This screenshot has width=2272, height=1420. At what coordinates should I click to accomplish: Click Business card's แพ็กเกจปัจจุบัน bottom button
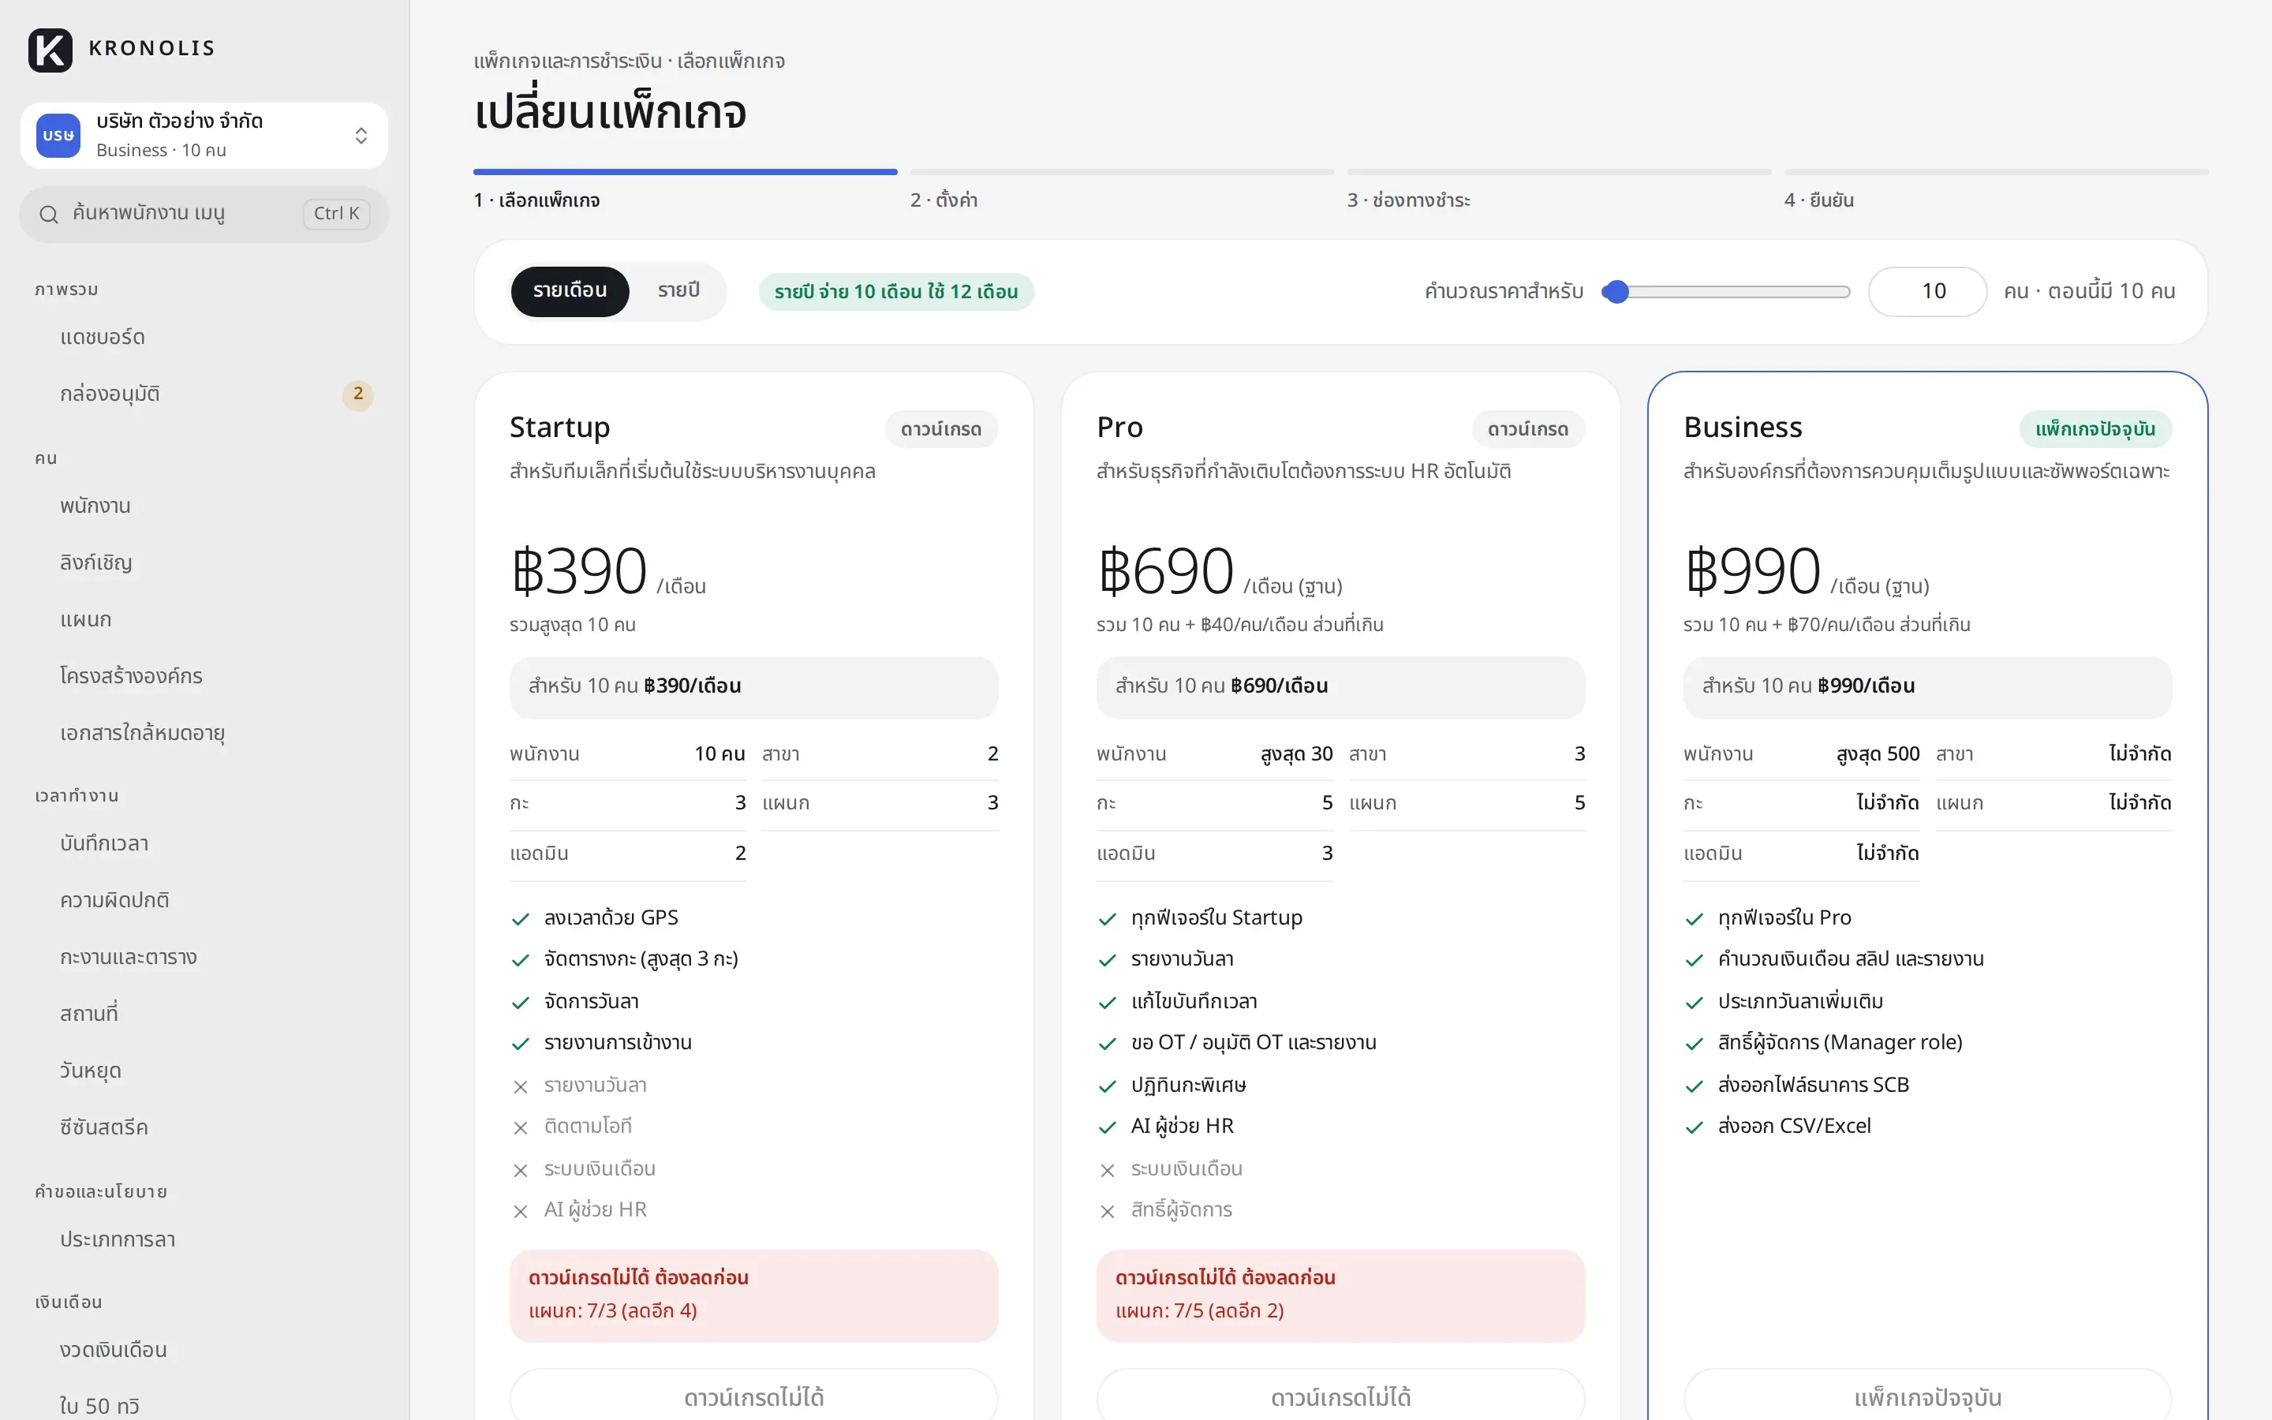pyautogui.click(x=1927, y=1396)
